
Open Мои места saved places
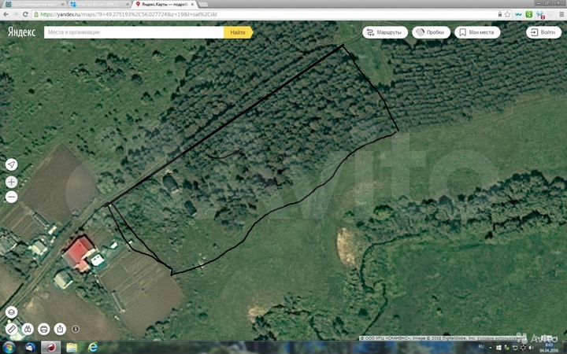click(x=476, y=32)
